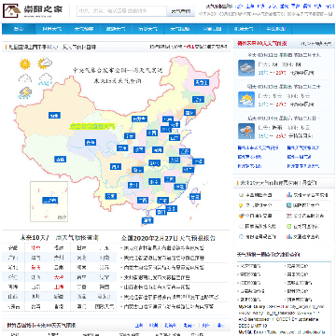This screenshot has height=336, width=336.
Task: Open the red 上海 link in city table
Action: [x=58, y=287]
